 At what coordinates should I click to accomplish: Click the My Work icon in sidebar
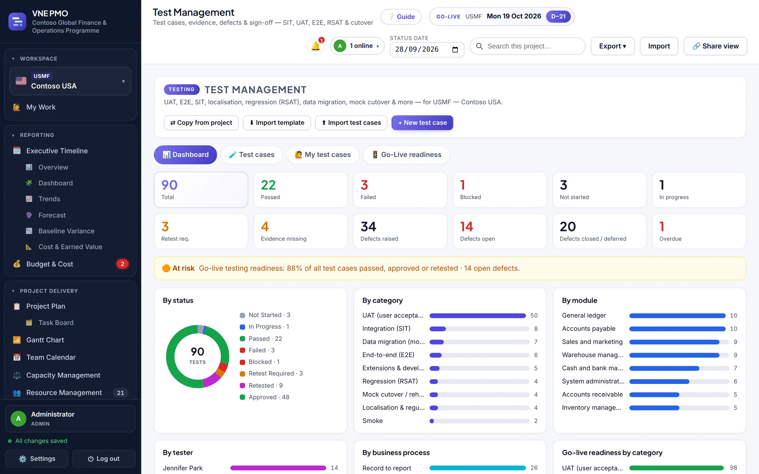pyautogui.click(x=17, y=107)
